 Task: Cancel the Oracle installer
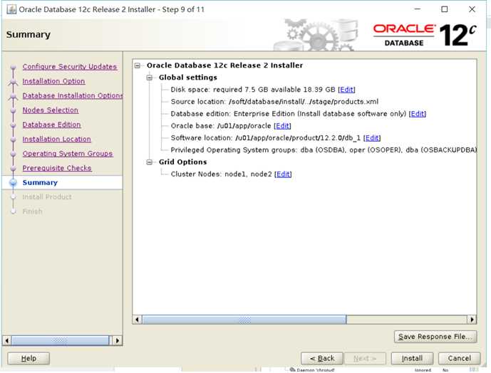[459, 358]
